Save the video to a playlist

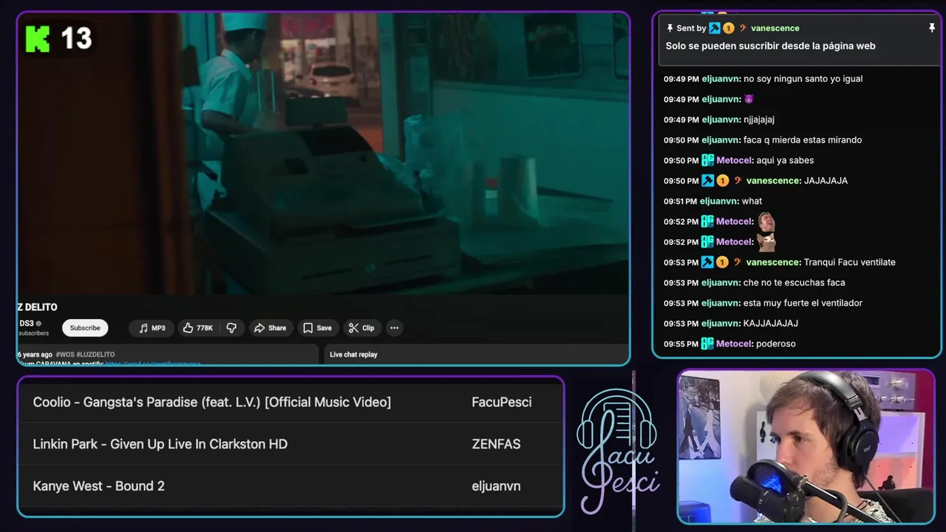click(x=317, y=328)
